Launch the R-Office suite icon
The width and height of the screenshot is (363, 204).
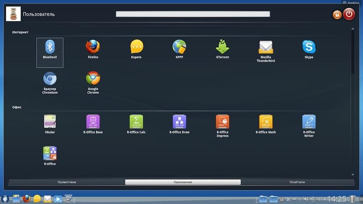tap(50, 156)
